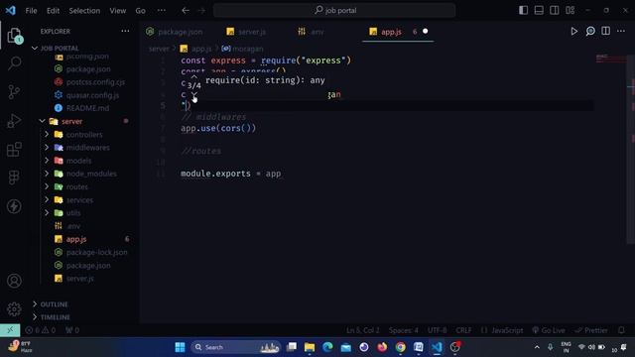Image resolution: width=635 pixels, height=357 pixels.
Task: Open the Run and Debug view
Action: 14,121
